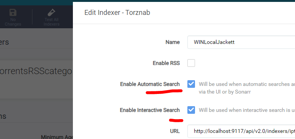Uncheck the Enable Automatic Search checkbox
The height and width of the screenshot is (139, 295).
tap(191, 84)
